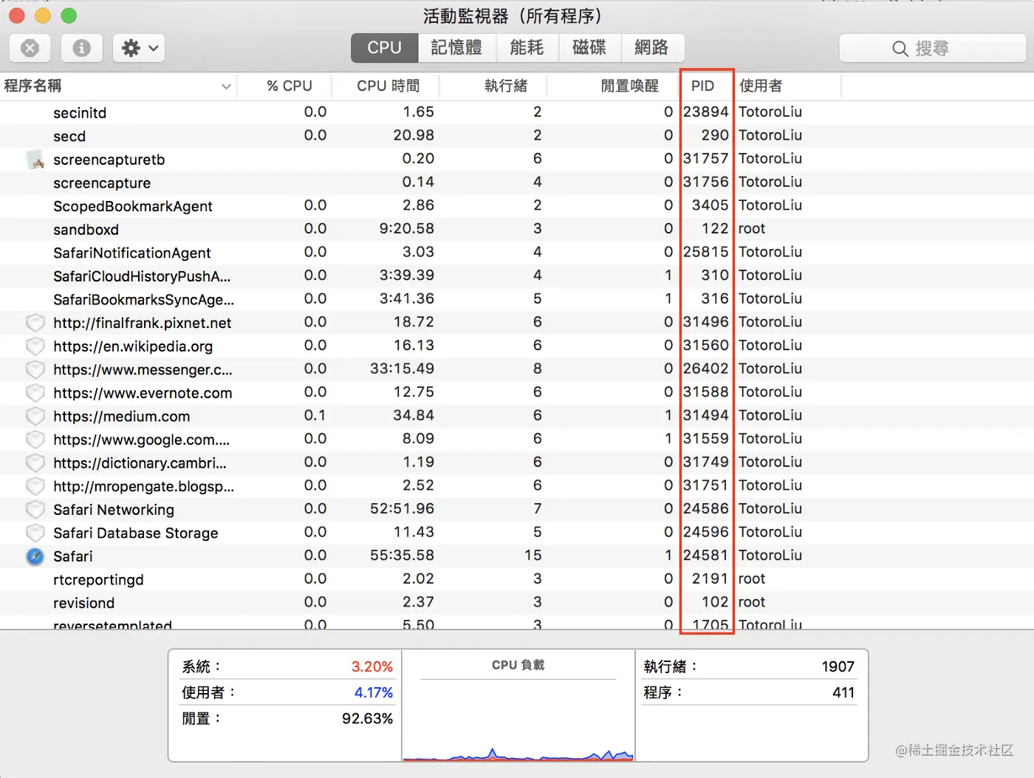The width and height of the screenshot is (1034, 778).
Task: Click the magnifier icon in search field
Action: pos(900,49)
